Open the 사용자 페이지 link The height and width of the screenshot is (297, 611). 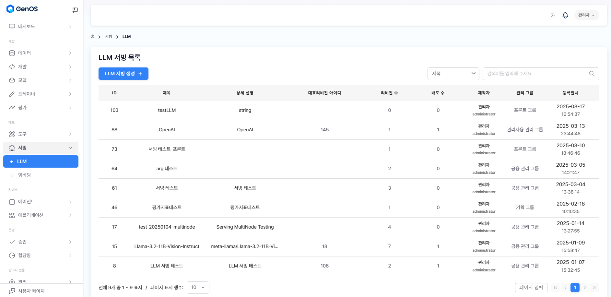coord(31,291)
